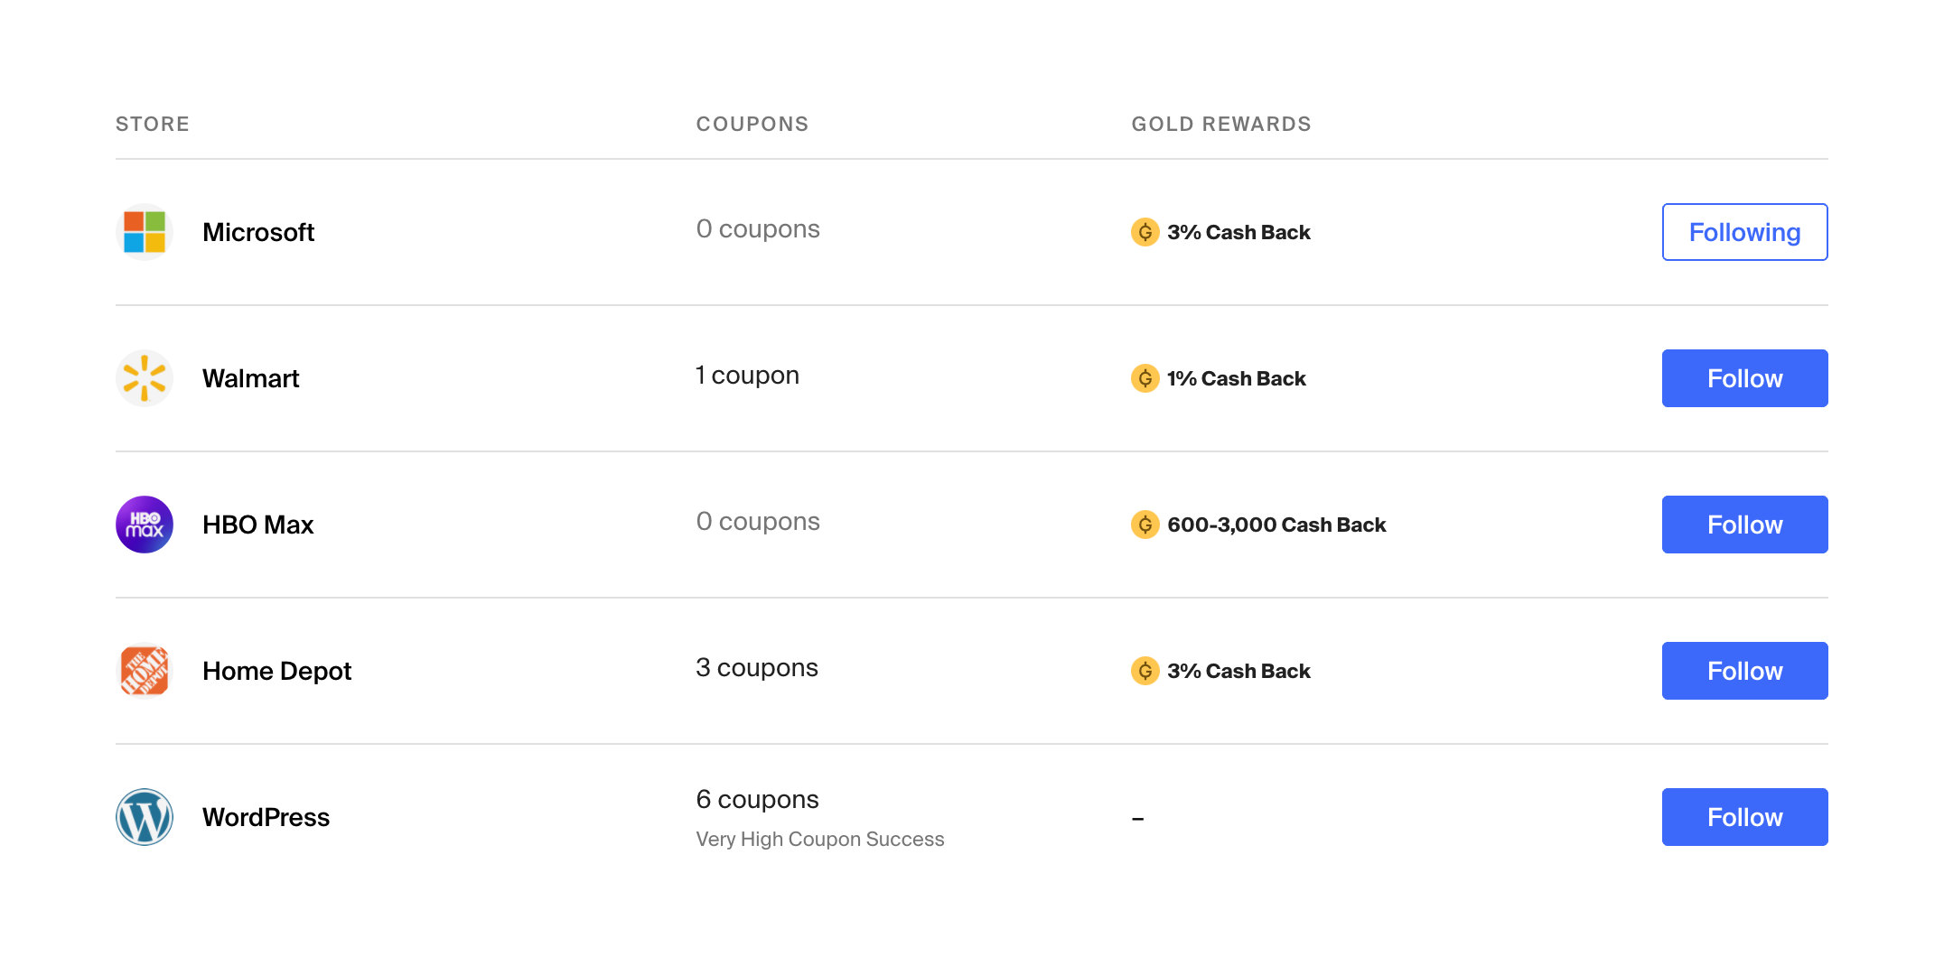Screen dimensions: 1944x966
Task: Click the gold coin icon beside Microsoft's cash back
Action: click(1145, 232)
